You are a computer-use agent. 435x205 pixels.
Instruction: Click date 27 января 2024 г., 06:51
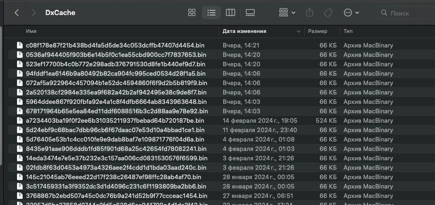(x=258, y=196)
